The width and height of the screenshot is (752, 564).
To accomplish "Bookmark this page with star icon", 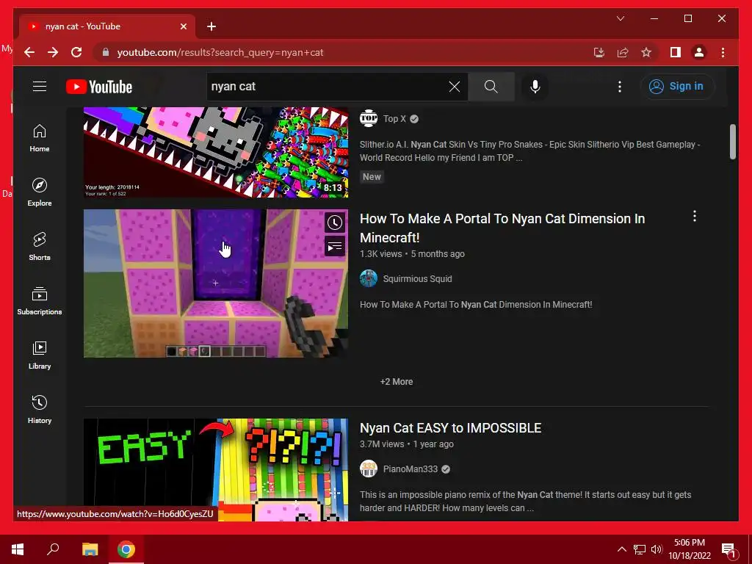I will coord(646,52).
